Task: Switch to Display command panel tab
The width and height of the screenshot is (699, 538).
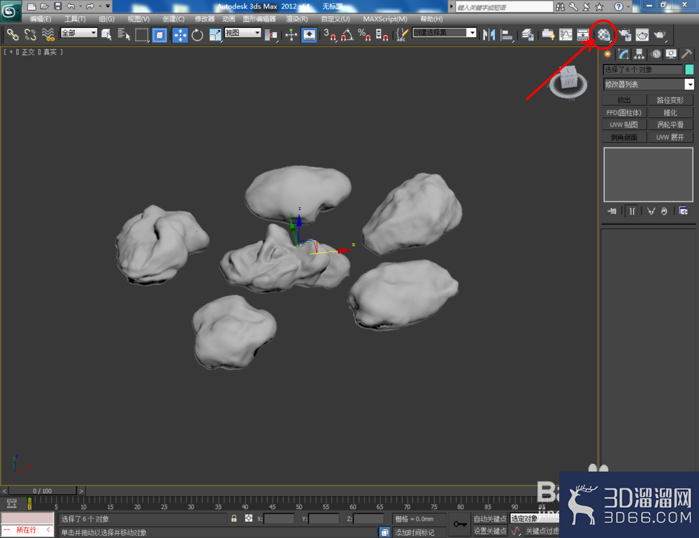Action: pos(671,55)
